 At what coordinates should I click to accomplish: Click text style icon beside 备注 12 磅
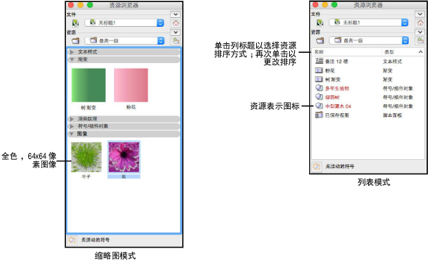click(319, 61)
